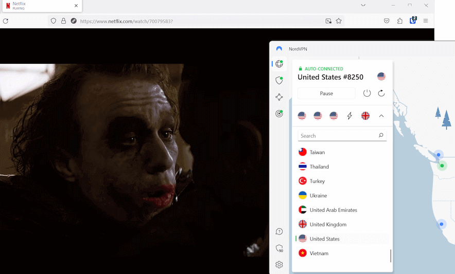
Task: Connect to Taiwan
Action: (x=342, y=152)
